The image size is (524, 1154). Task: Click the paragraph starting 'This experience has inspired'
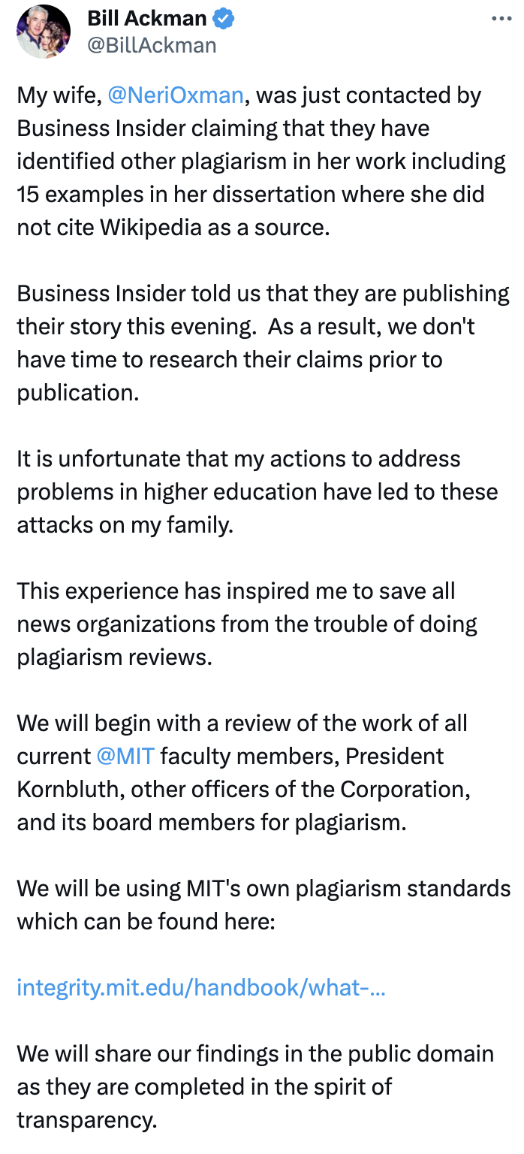click(248, 624)
